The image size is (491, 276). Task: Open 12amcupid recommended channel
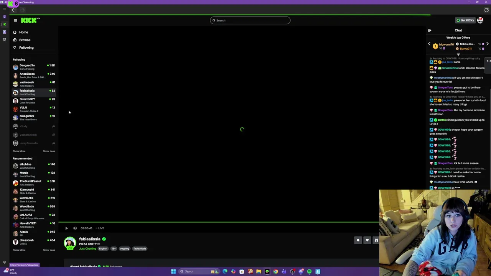[34, 191]
